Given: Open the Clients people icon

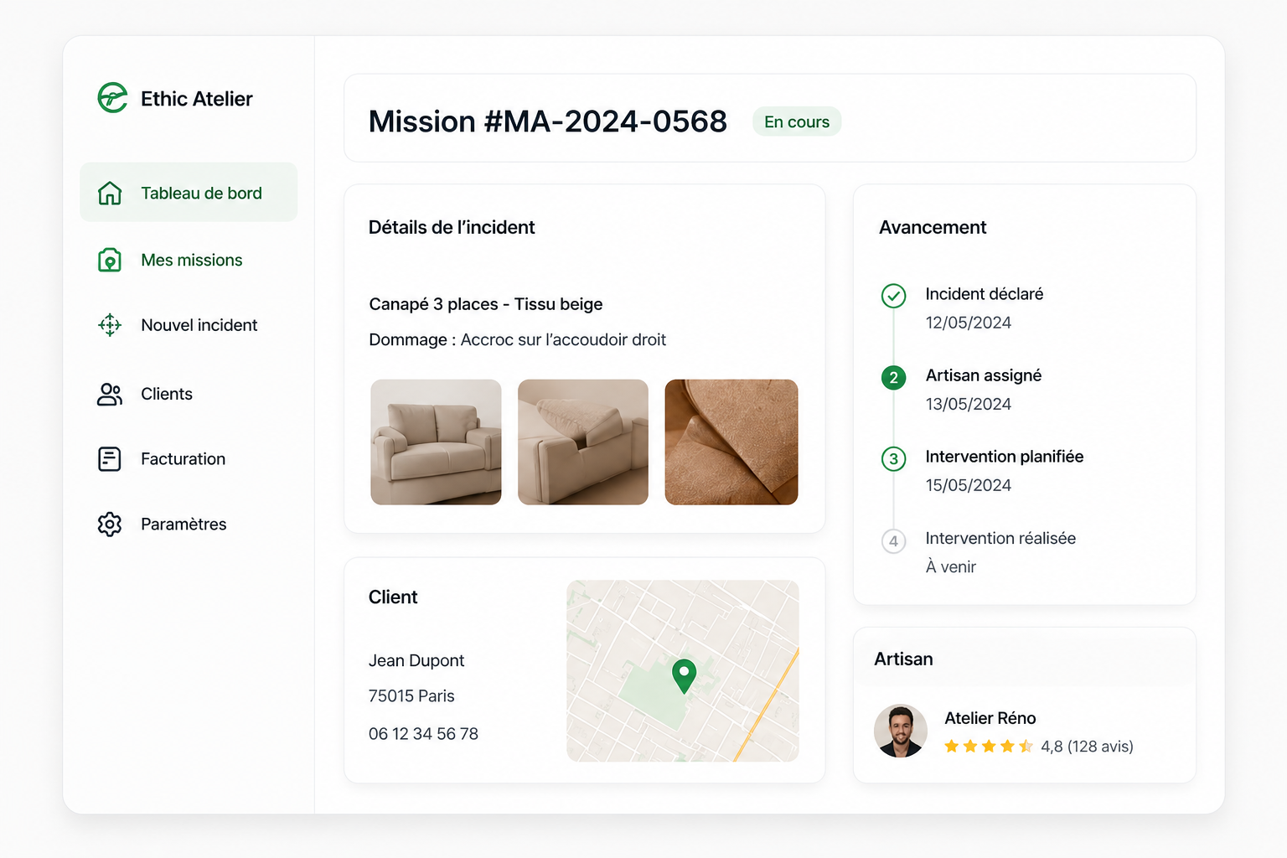Looking at the screenshot, I should click(x=110, y=394).
